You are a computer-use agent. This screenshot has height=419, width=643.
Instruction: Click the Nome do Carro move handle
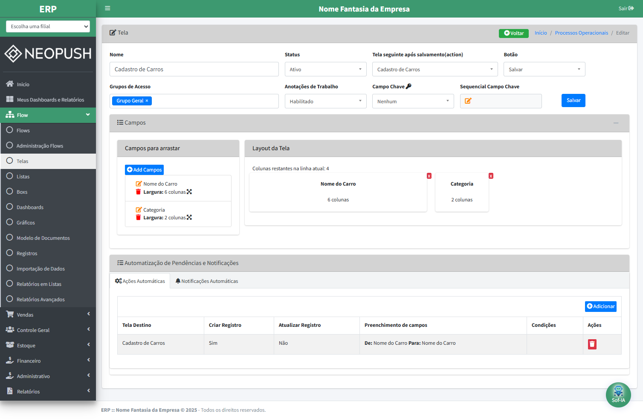189,192
